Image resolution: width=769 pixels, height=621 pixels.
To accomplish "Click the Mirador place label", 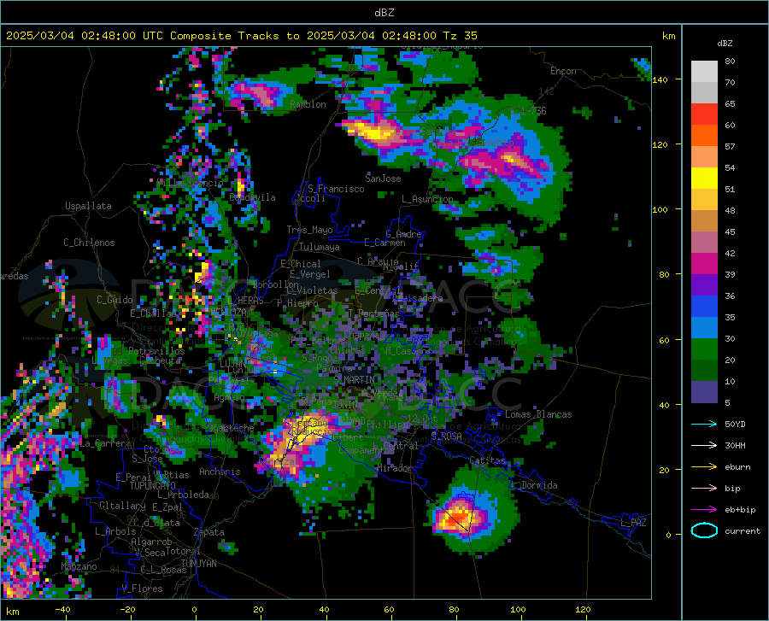I will pos(395,468).
